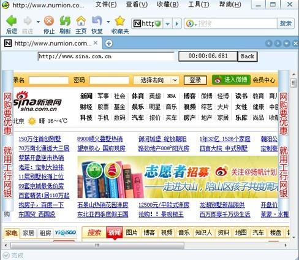Expand the 选择去向 dropdown
The image size is (299, 260).
175,80
